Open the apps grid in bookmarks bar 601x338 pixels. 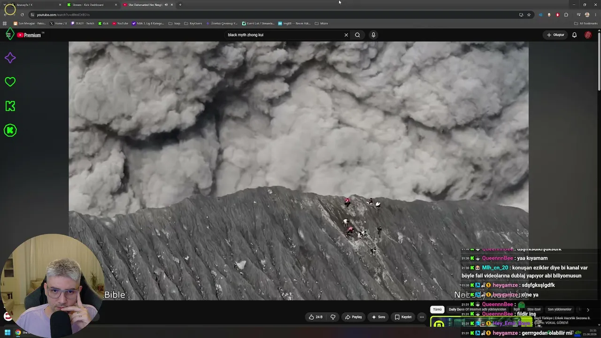(x=5, y=23)
